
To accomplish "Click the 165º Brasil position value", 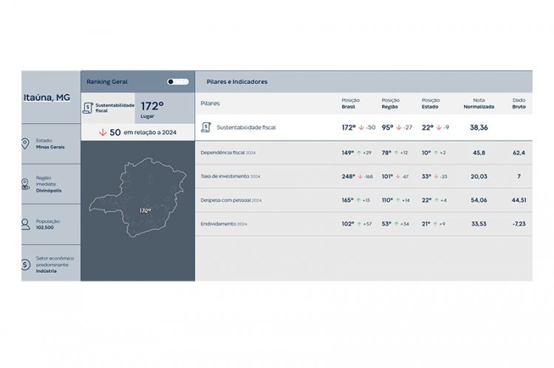I will (348, 200).
